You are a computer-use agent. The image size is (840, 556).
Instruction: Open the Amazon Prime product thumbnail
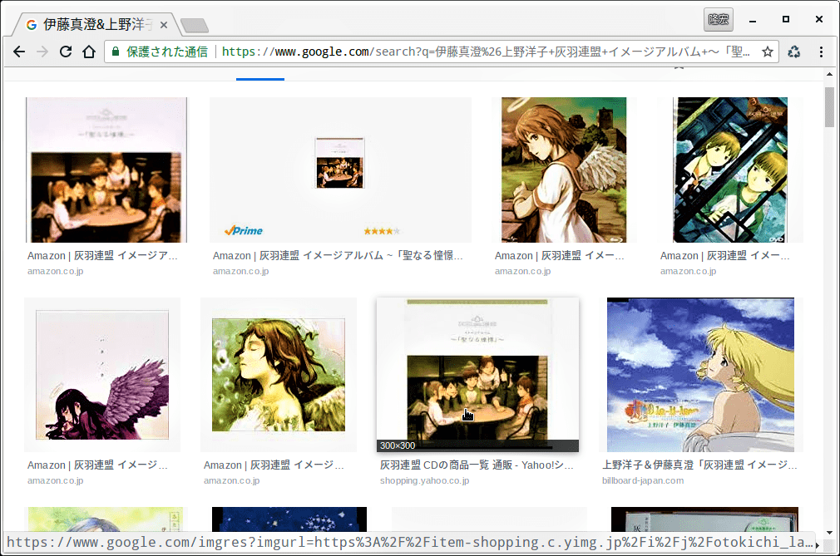340,170
